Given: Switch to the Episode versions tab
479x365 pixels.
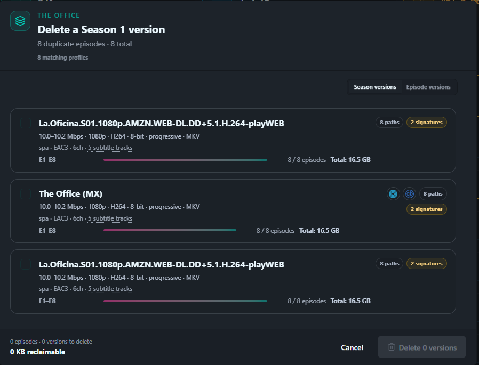Looking at the screenshot, I should click(x=428, y=87).
